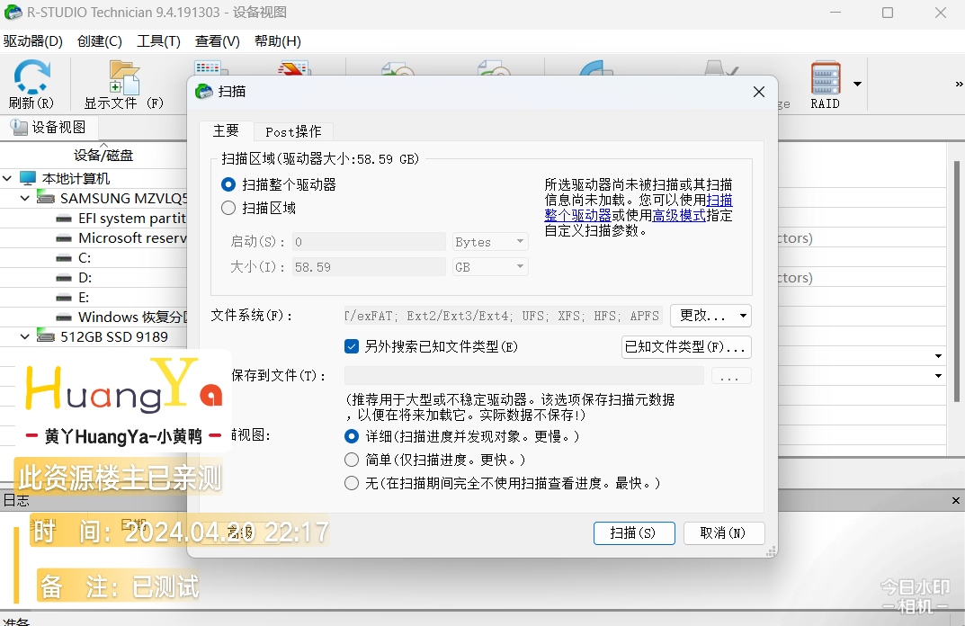Collapse the SAMSUNG MZVLQ5 drive node
The height and width of the screenshot is (626, 965).
click(24, 198)
